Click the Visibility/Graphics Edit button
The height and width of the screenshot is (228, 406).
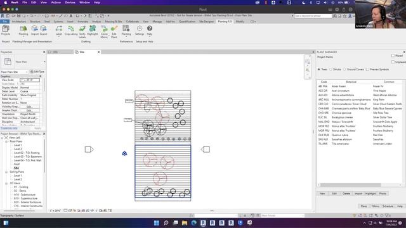click(x=30, y=106)
